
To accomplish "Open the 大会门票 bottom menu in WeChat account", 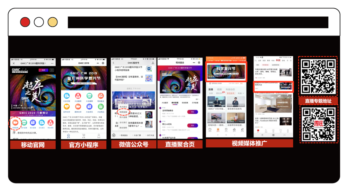I will point(137,135).
